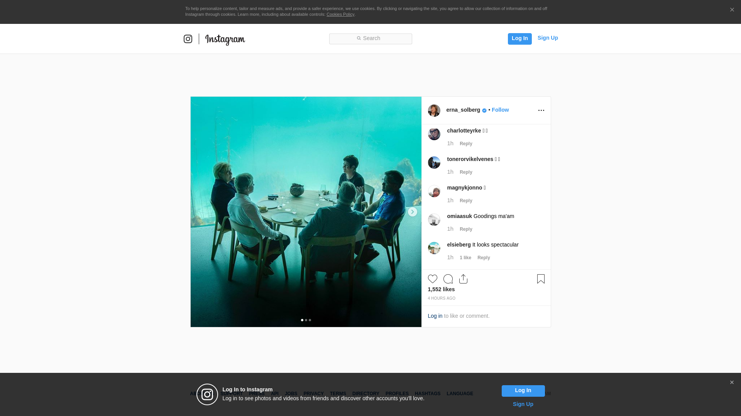The width and height of the screenshot is (741, 416).
Task: Click the comment speech bubble icon
Action: [448, 279]
